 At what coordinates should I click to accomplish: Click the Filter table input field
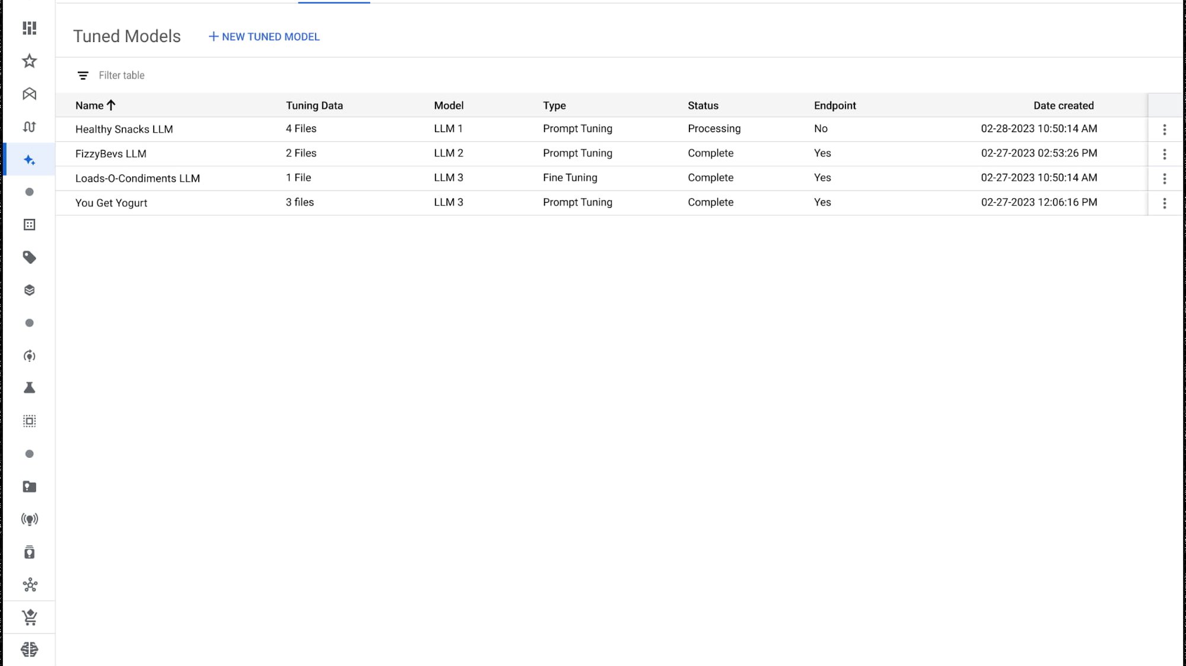[122, 75]
